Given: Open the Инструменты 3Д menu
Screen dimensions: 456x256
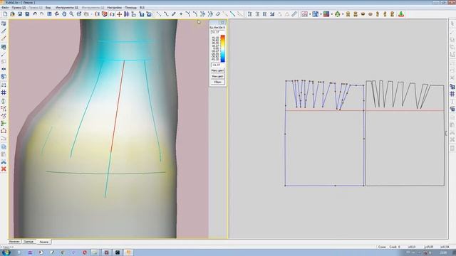Looking at the screenshot, I should coord(67,7).
